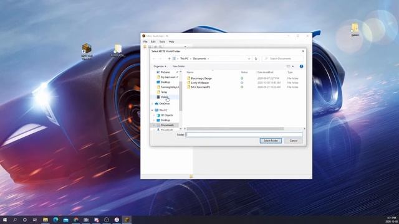Click the open-world toolbar icon in MCC ToolChest
This screenshot has width=399, height=224.
pyautogui.click(x=145, y=47)
